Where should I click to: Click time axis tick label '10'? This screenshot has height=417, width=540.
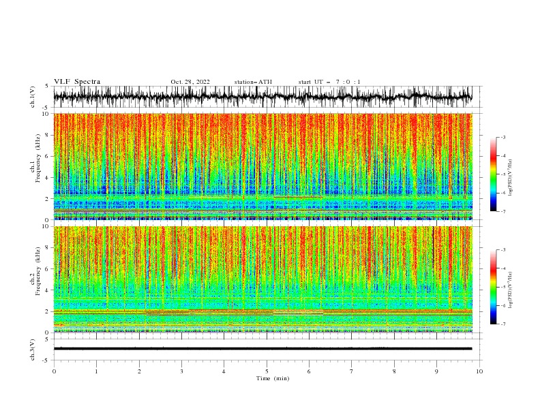[479, 371]
